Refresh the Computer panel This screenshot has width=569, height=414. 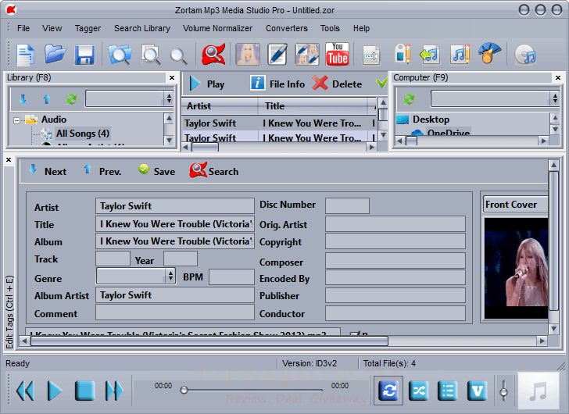409,99
